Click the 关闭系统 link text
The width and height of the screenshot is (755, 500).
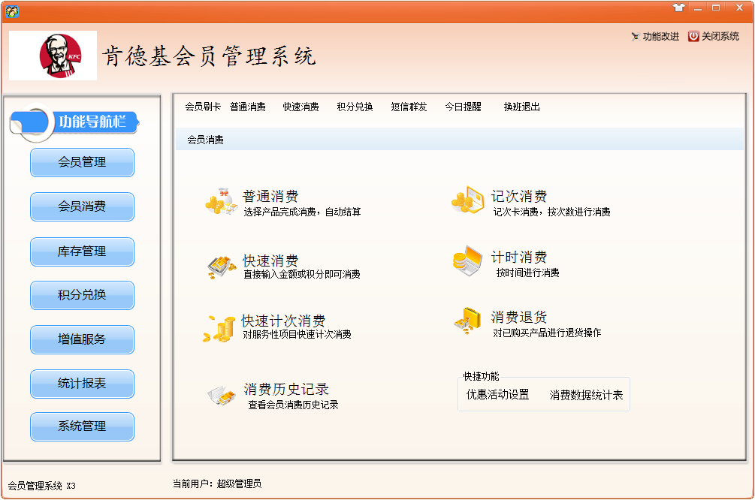(720, 36)
